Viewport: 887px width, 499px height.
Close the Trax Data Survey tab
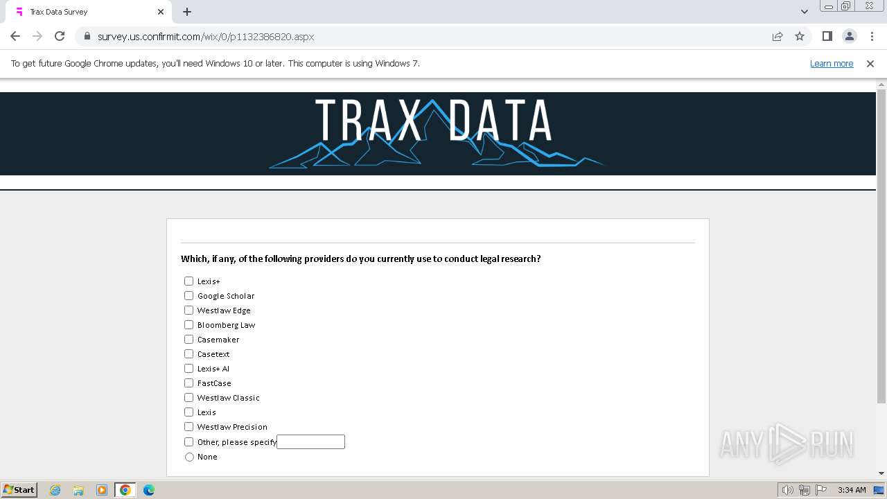coord(161,12)
